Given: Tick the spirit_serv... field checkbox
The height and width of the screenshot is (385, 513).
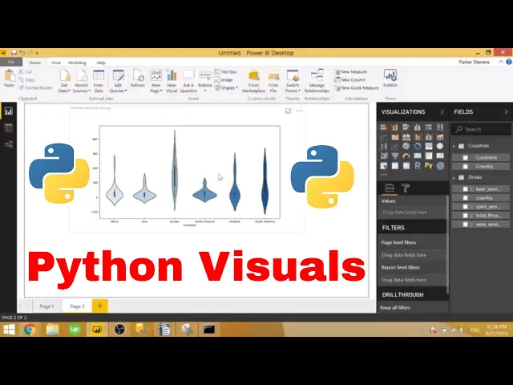Looking at the screenshot, I should click(x=465, y=207).
